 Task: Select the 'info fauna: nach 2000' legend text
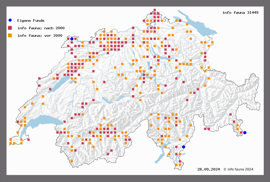click(x=41, y=28)
